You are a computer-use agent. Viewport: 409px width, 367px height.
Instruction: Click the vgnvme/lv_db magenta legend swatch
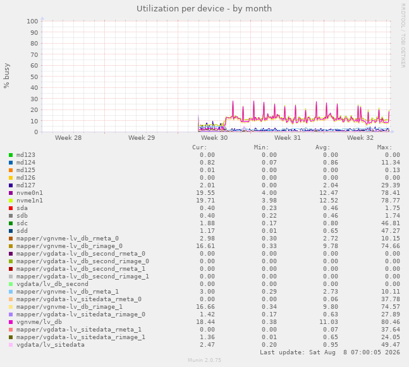point(11,322)
